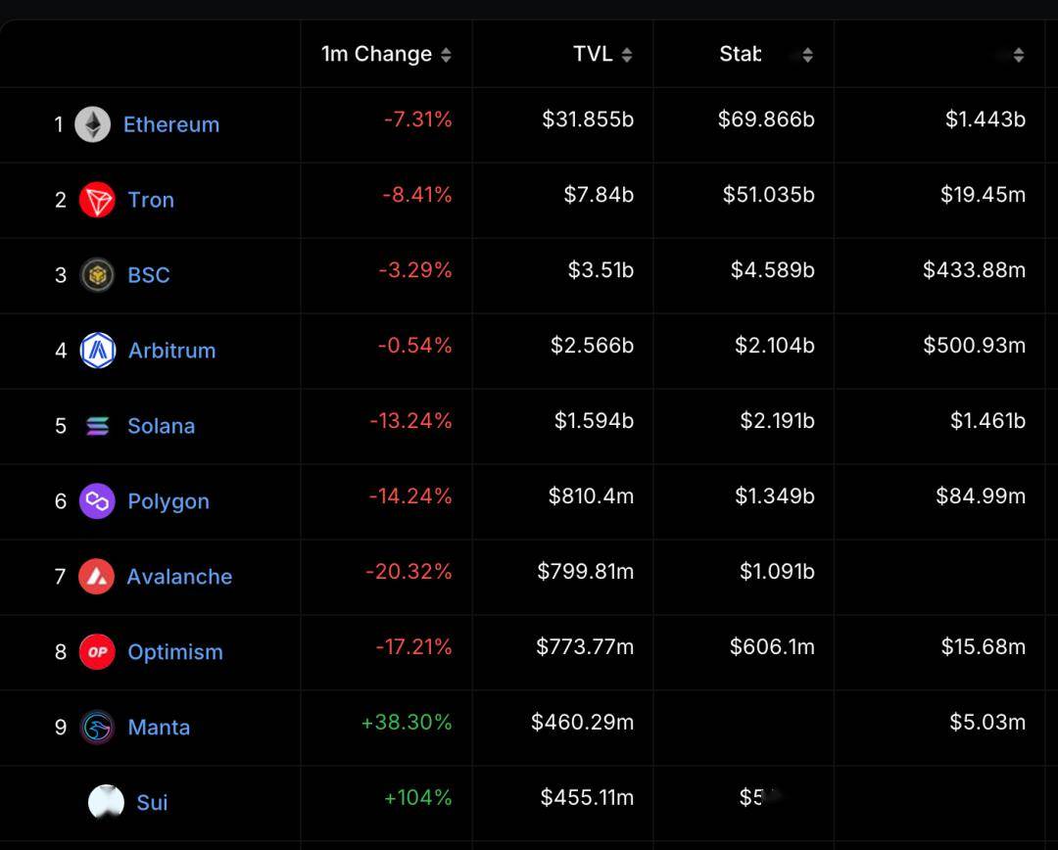Click the Ethereum chain logo icon
Viewport: 1058px width, 850px height.
pyautogui.click(x=93, y=124)
